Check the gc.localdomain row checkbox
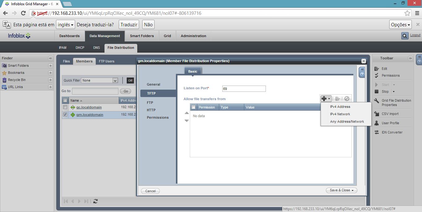This screenshot has width=422, height=212. (65, 107)
